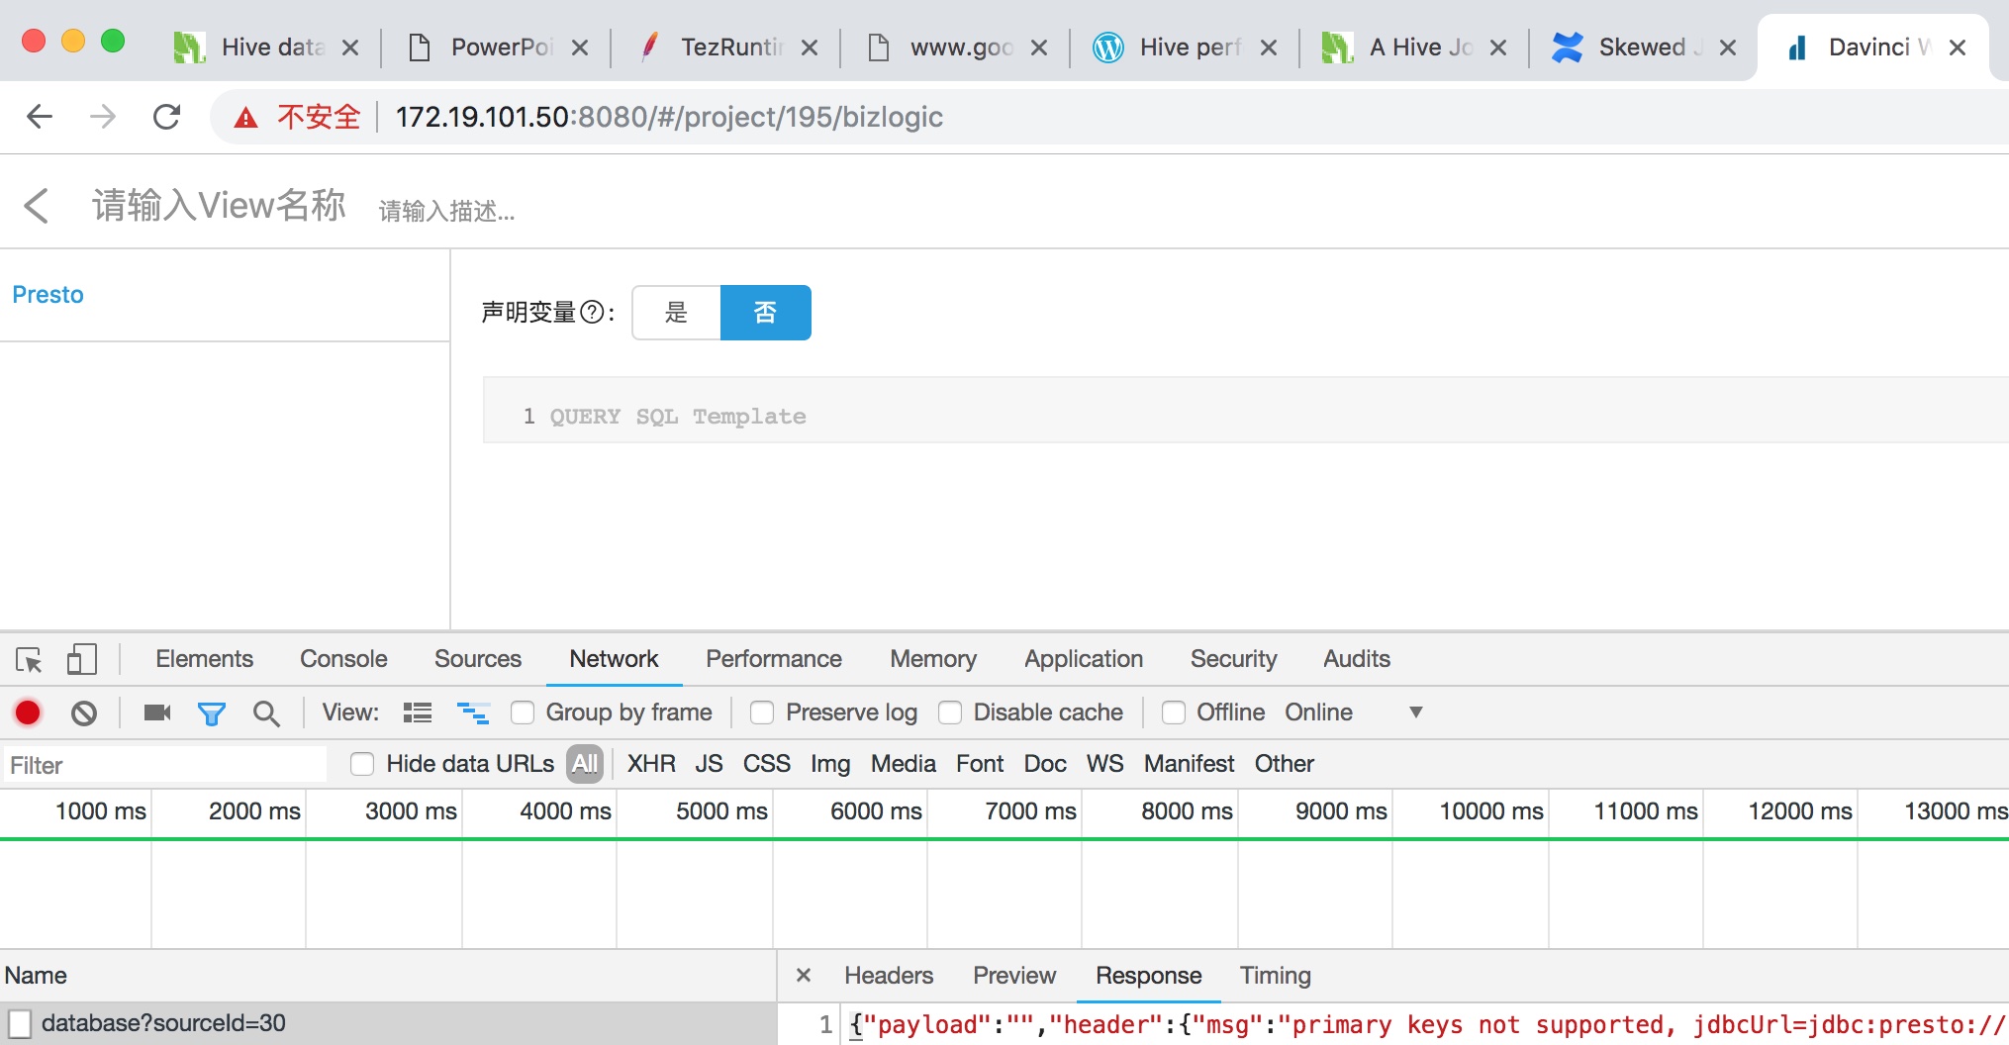2009x1045 pixels.
Task: Switch to large request rows view
Action: coord(416,712)
